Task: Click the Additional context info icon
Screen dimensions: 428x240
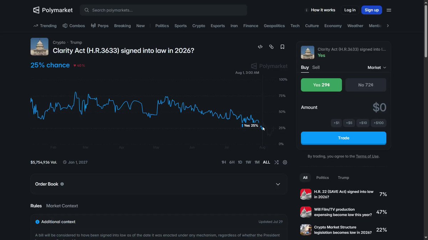Action: pos(37,222)
